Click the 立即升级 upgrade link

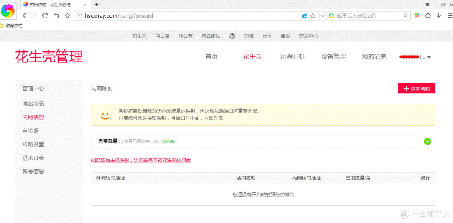coord(213,118)
